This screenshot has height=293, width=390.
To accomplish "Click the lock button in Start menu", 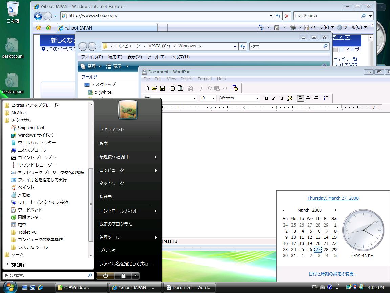I will point(123,276).
